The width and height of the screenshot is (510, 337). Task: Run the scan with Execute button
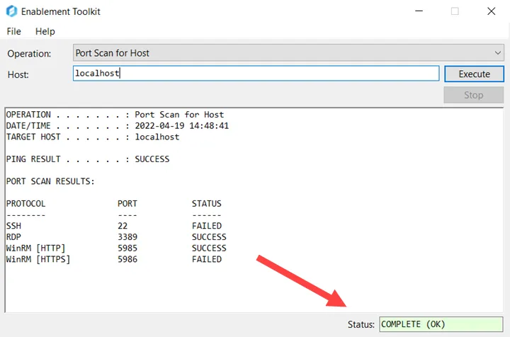pos(474,74)
